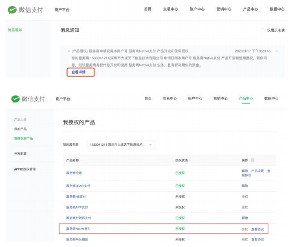Click the 已授权 status for 服务商Native支付
295x247 pixels.
tap(180, 229)
